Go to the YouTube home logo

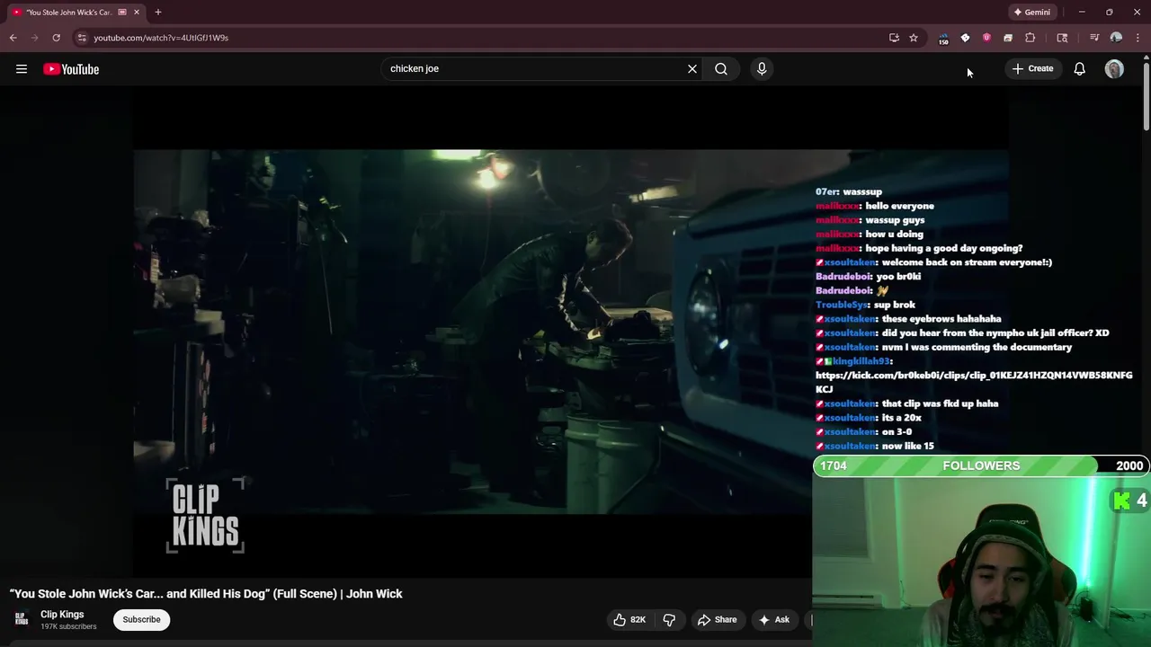tap(71, 69)
